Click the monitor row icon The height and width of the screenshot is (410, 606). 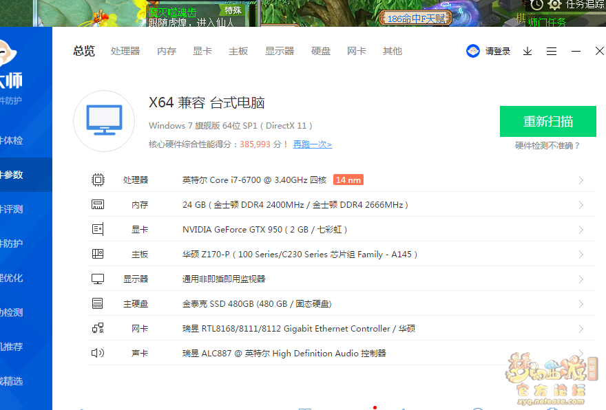pyautogui.click(x=98, y=279)
